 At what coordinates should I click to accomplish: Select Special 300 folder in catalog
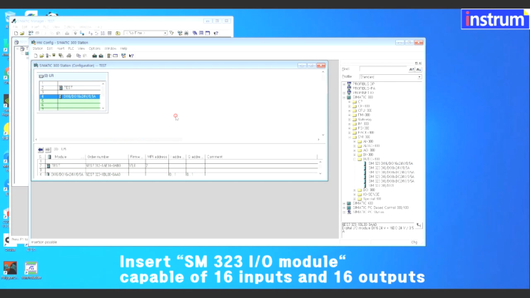(x=372, y=199)
